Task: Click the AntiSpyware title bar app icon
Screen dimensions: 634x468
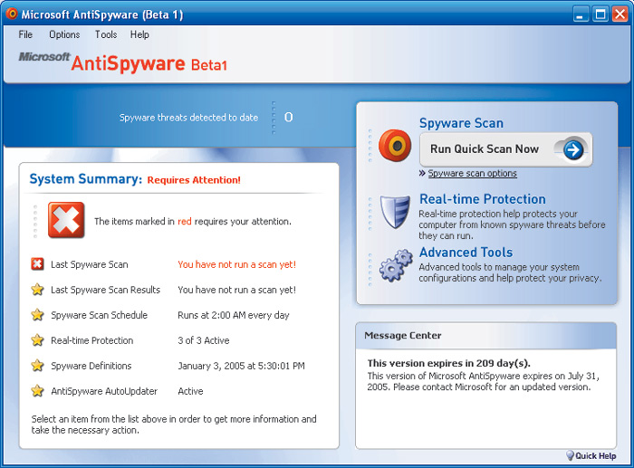Action: 12,14
